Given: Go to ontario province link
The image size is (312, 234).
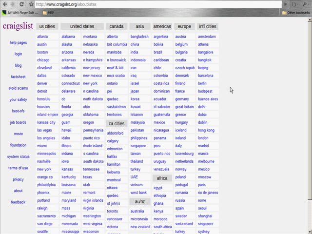Looking at the screenshot, I should [x=112, y=83].
